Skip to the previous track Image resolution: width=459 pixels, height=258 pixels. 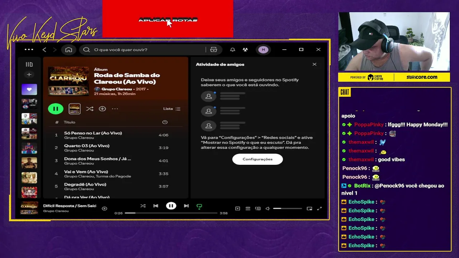[x=156, y=206]
